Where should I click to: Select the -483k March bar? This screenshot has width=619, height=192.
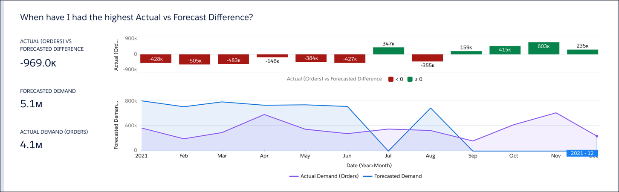point(233,59)
